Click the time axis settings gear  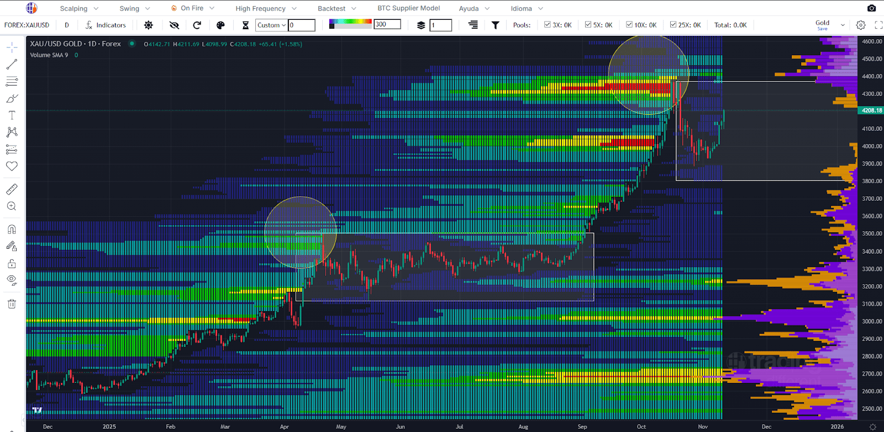872,426
